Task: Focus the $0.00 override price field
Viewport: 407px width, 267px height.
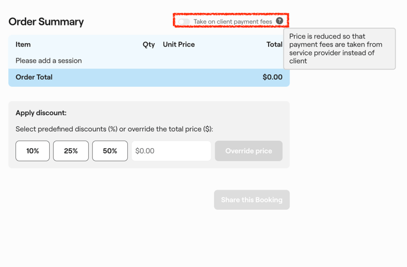Action: click(x=171, y=151)
